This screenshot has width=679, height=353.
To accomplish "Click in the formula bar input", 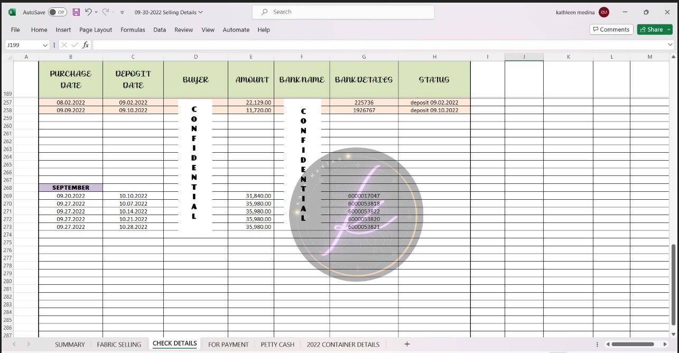I will click(x=379, y=45).
